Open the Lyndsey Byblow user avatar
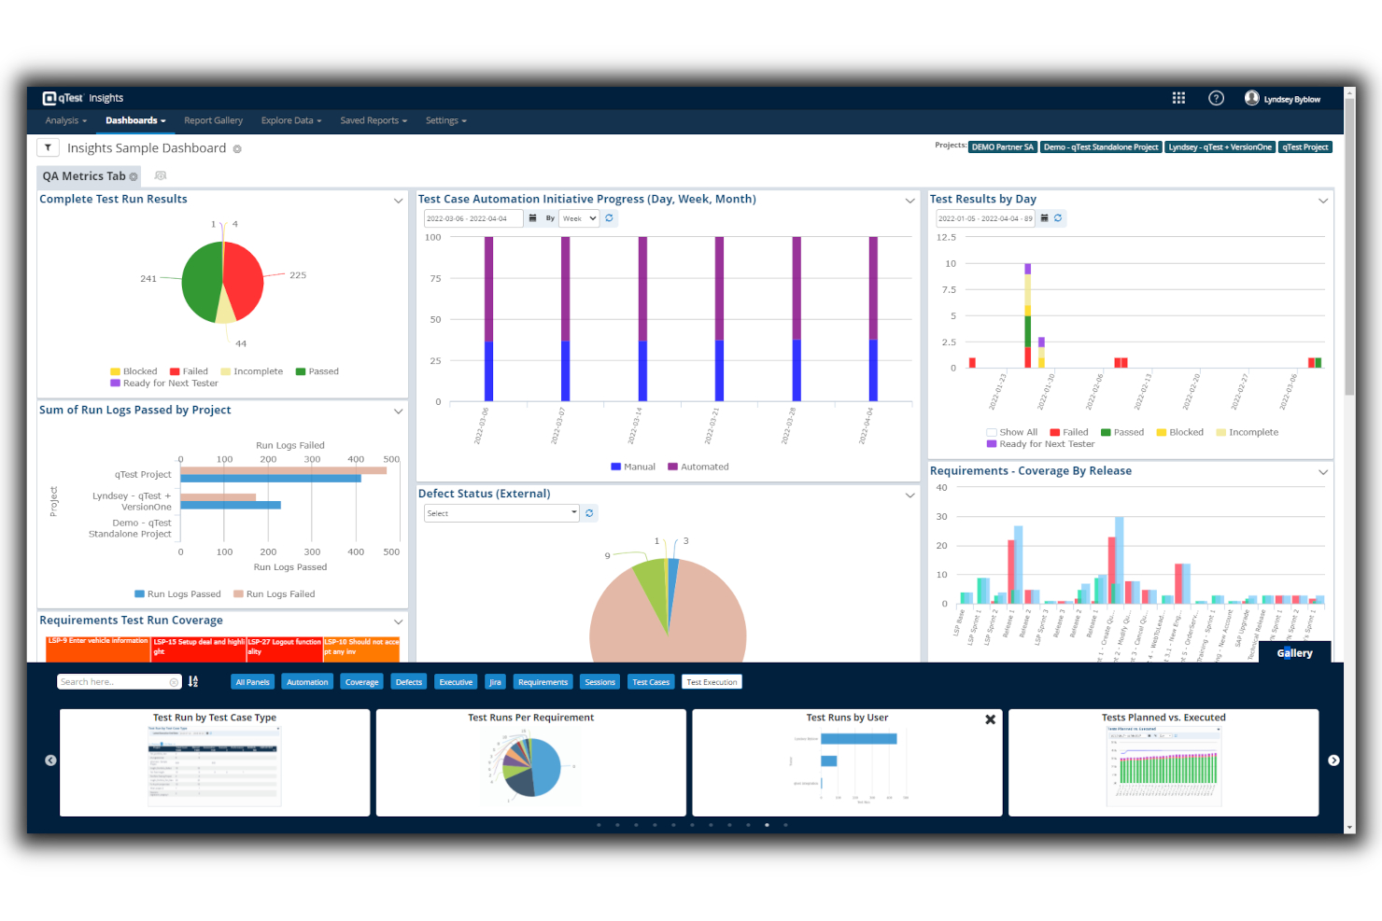 pos(1252,98)
